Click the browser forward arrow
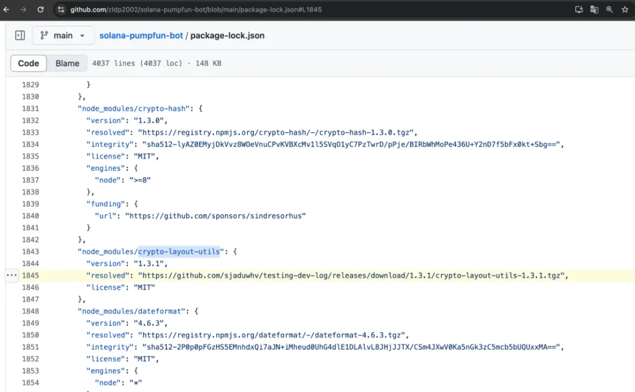635x392 pixels. [23, 9]
